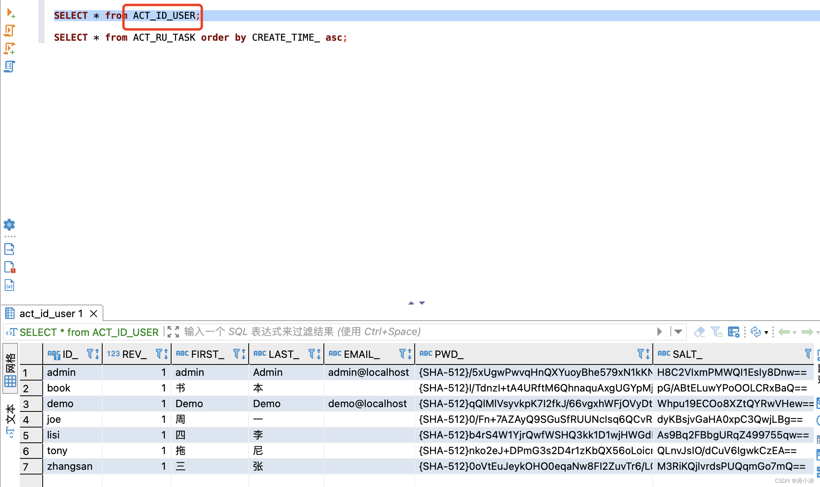Screen dimensions: 820x487
Task: Save filter settings with the funnel icon
Action: 716,332
